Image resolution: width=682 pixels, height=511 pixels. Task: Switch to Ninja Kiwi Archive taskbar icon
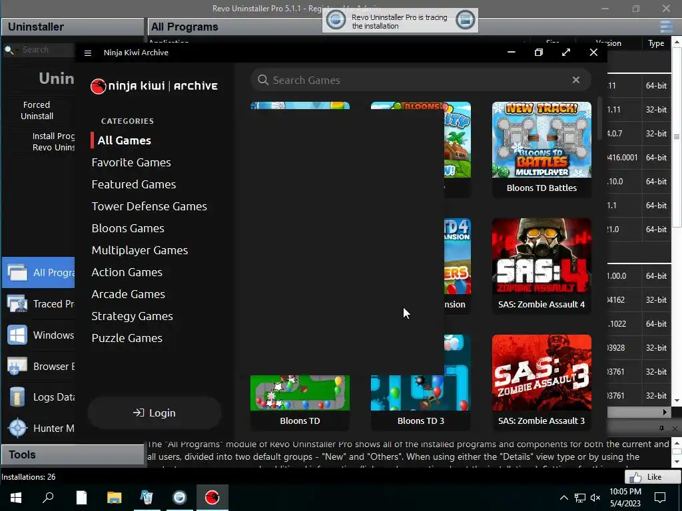(x=212, y=498)
